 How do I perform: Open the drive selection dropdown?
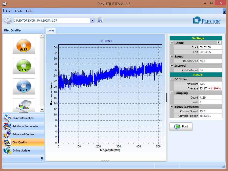coord(92,21)
